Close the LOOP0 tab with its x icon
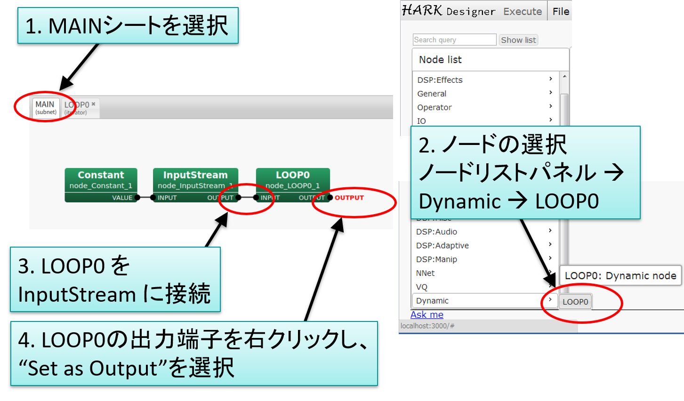 93,104
